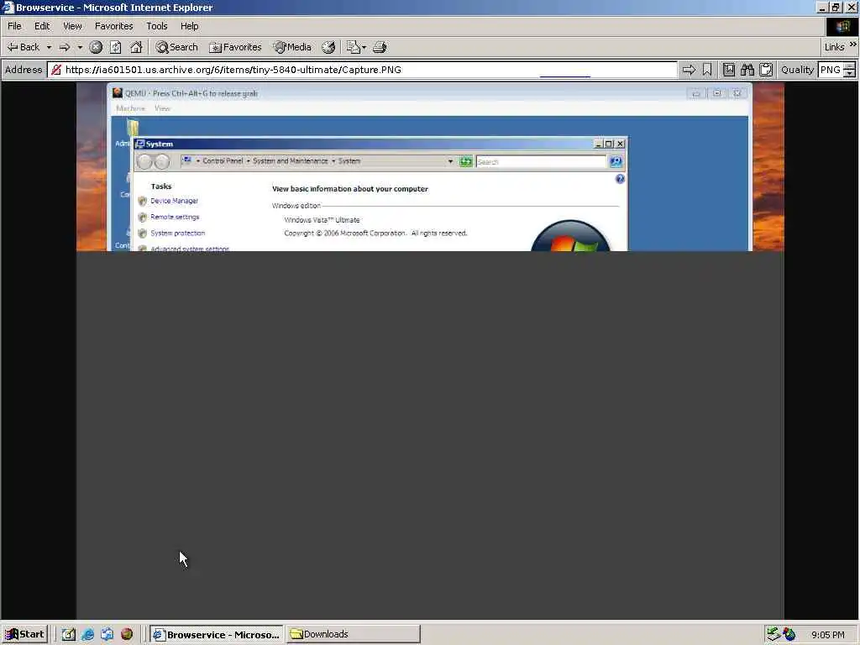This screenshot has height=645, width=860.
Task: Adjust the Quality spinner arrows
Action: point(850,70)
